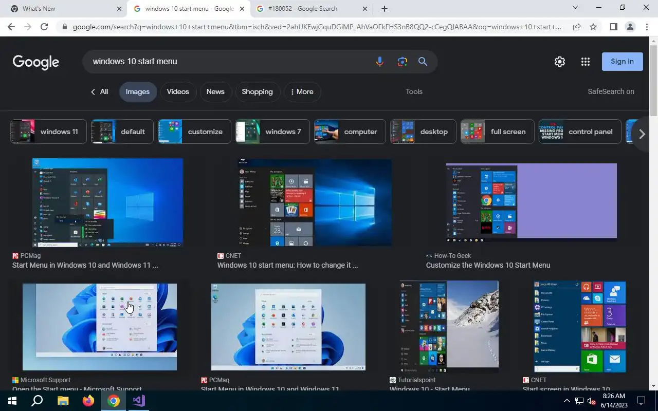
Task: Close the #180052 Google Search tab
Action: point(365,9)
